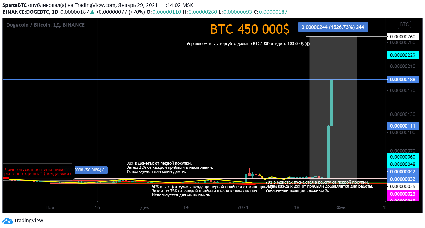The height and width of the screenshot is (228, 425).
Task: Click the 0.00000032 price label
Action: [x=403, y=179]
